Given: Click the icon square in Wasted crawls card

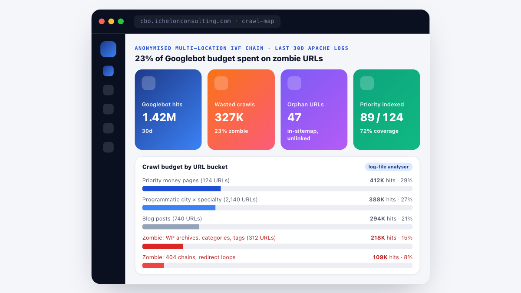Looking at the screenshot, I should [221, 83].
